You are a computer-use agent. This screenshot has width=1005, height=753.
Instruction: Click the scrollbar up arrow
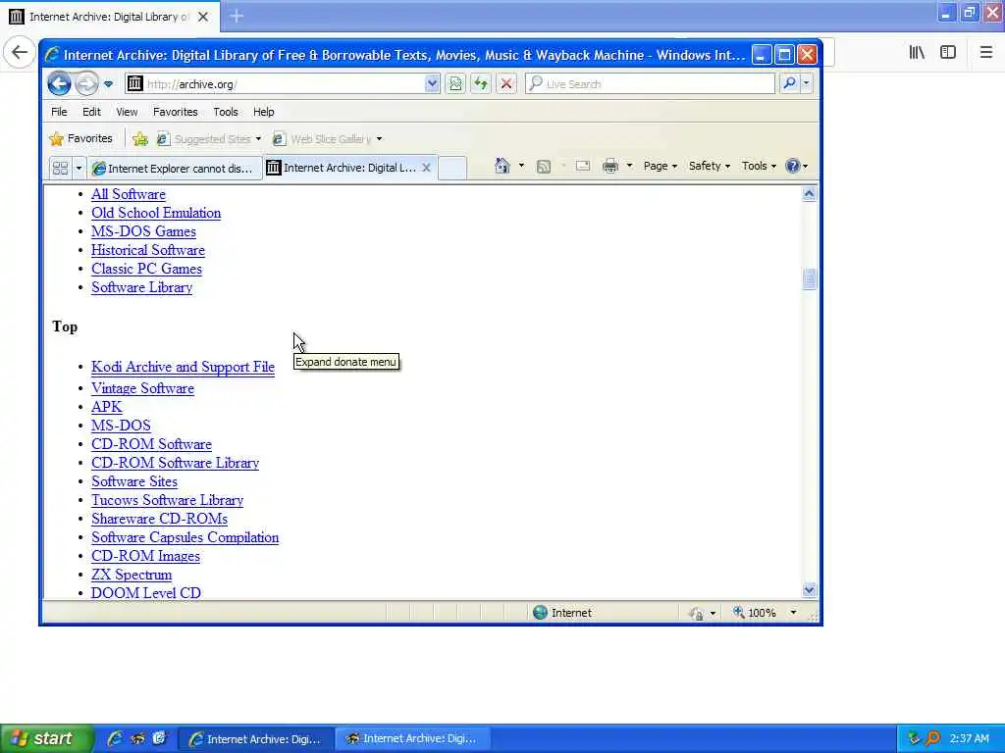click(x=809, y=194)
